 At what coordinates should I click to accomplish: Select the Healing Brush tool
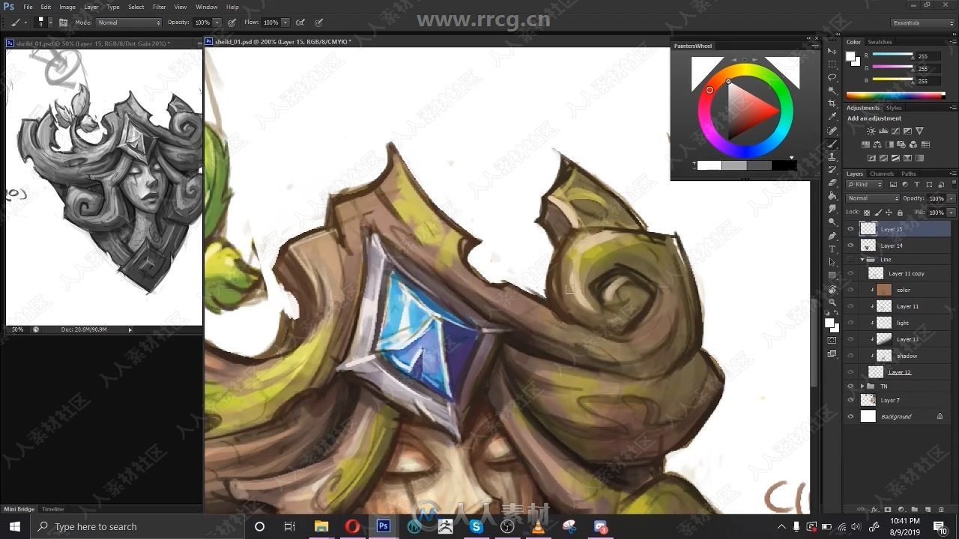pyautogui.click(x=832, y=130)
